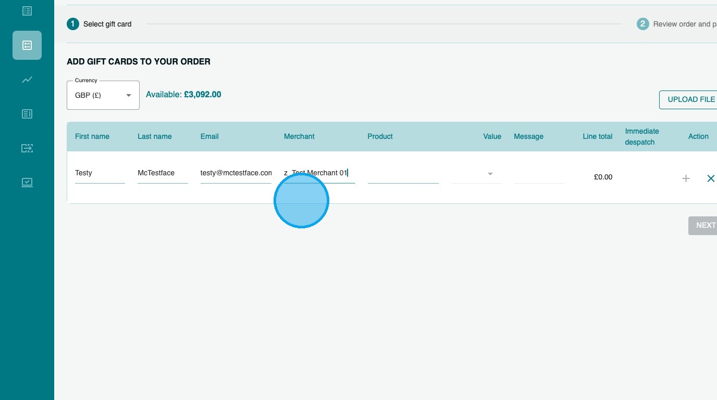
Task: Focus the Merchant field with z_Test Merchant 01
Action: 319,173
